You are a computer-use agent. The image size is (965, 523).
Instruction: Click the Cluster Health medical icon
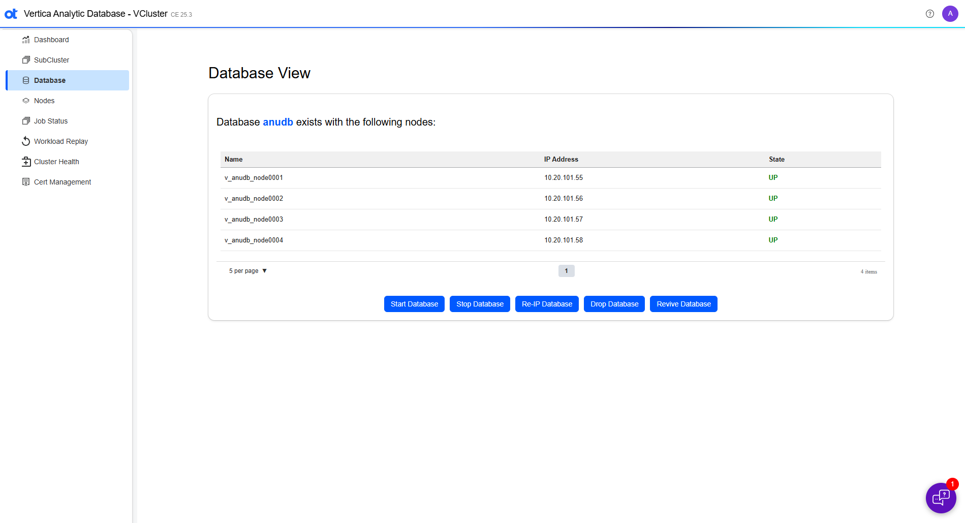pyautogui.click(x=26, y=162)
